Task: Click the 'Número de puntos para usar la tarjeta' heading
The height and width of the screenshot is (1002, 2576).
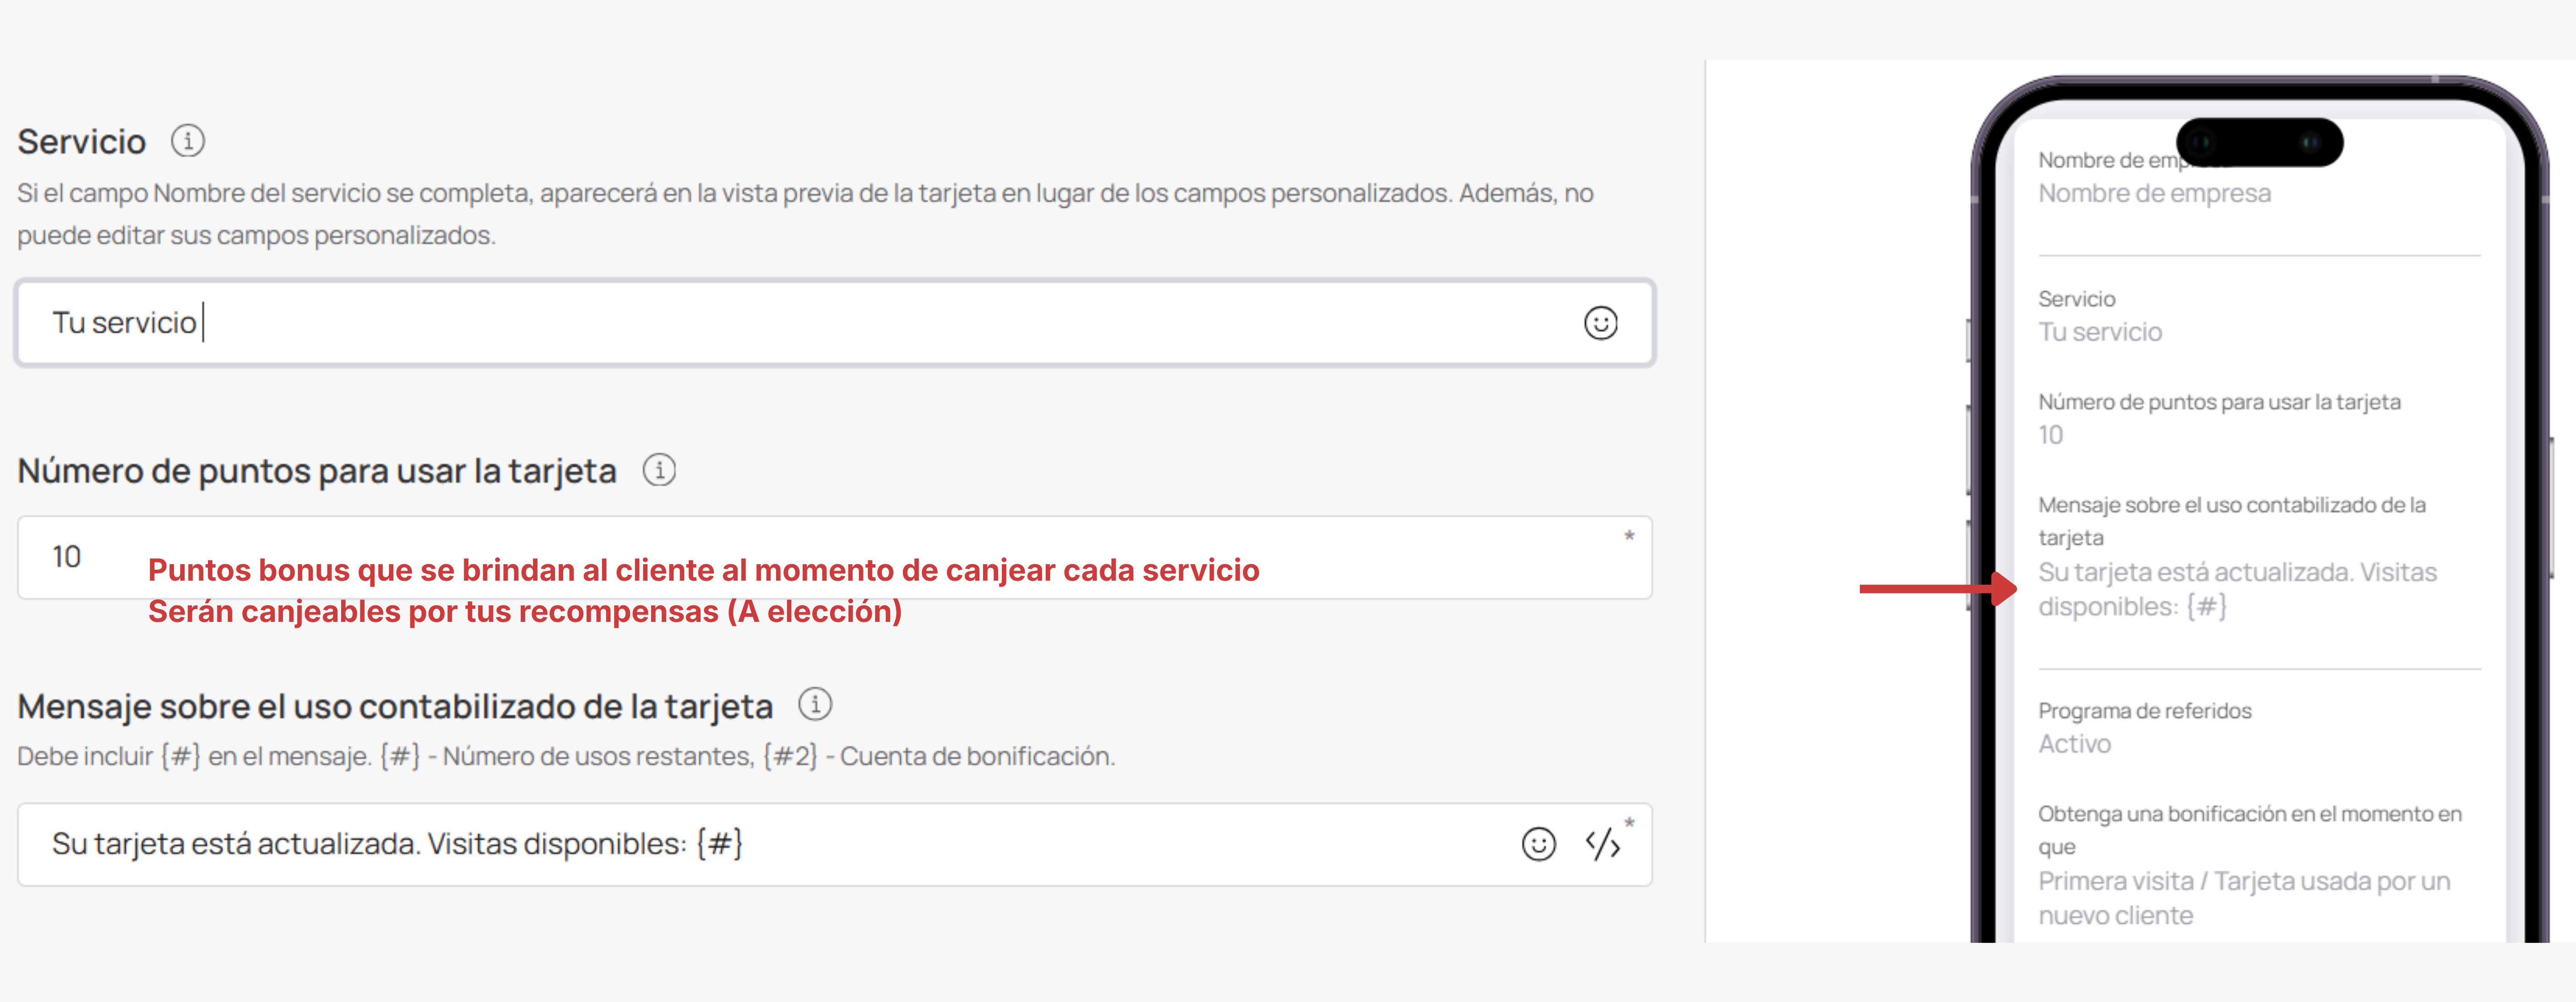Action: coord(317,470)
